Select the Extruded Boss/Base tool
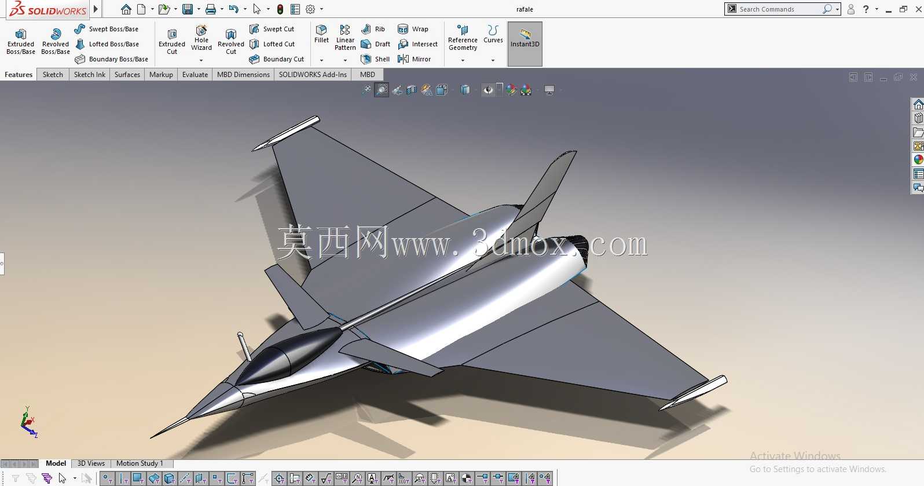The width and height of the screenshot is (924, 486). [x=21, y=42]
